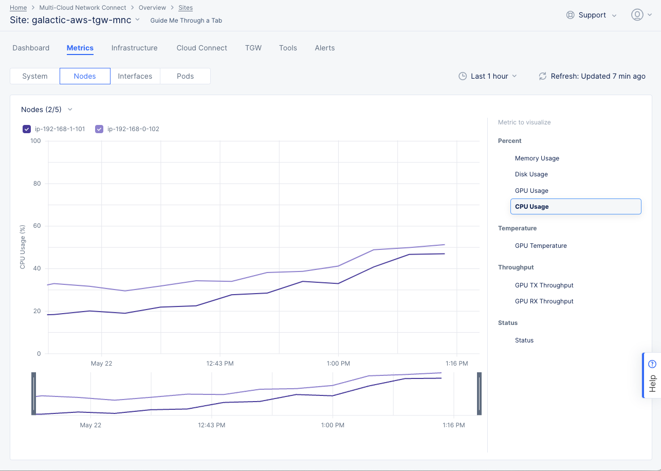Click the Sites breadcrumb link
661x471 pixels.
(x=185, y=7)
